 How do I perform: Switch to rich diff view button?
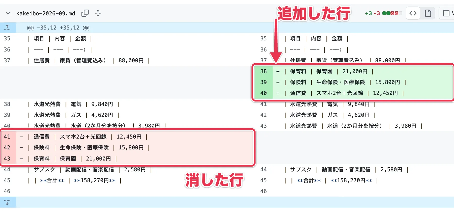(428, 13)
